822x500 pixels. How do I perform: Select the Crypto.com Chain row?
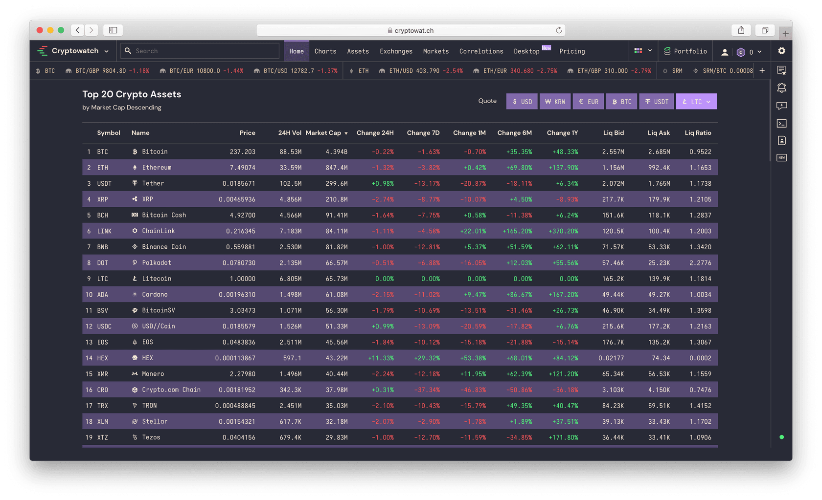click(400, 390)
